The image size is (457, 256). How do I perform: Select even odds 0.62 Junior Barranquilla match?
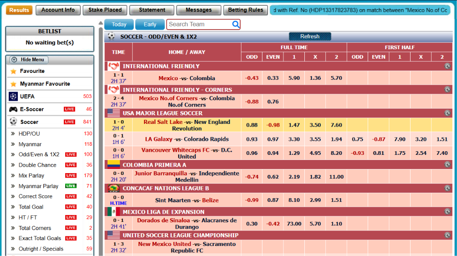(273, 177)
